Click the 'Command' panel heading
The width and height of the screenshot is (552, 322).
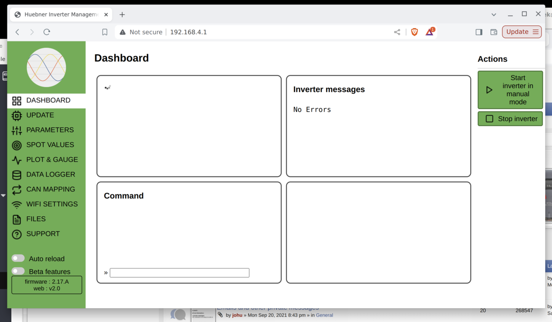pos(124,196)
